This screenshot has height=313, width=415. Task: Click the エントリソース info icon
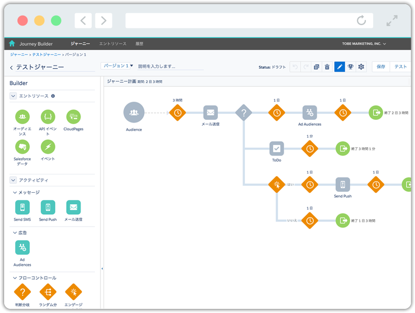pos(53,96)
